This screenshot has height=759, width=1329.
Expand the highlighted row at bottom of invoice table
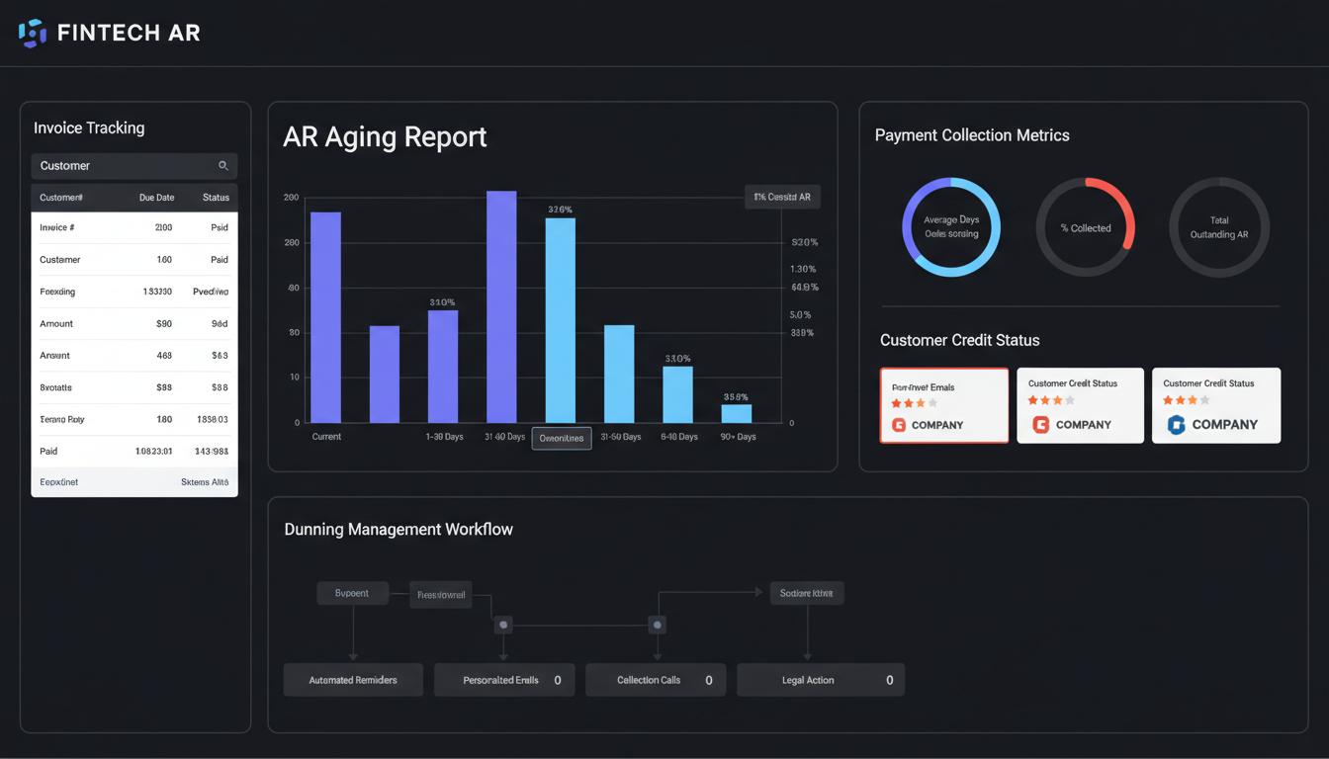[x=134, y=481]
